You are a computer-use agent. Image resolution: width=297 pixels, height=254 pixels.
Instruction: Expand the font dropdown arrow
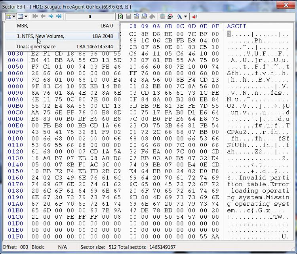tap(185, 17)
